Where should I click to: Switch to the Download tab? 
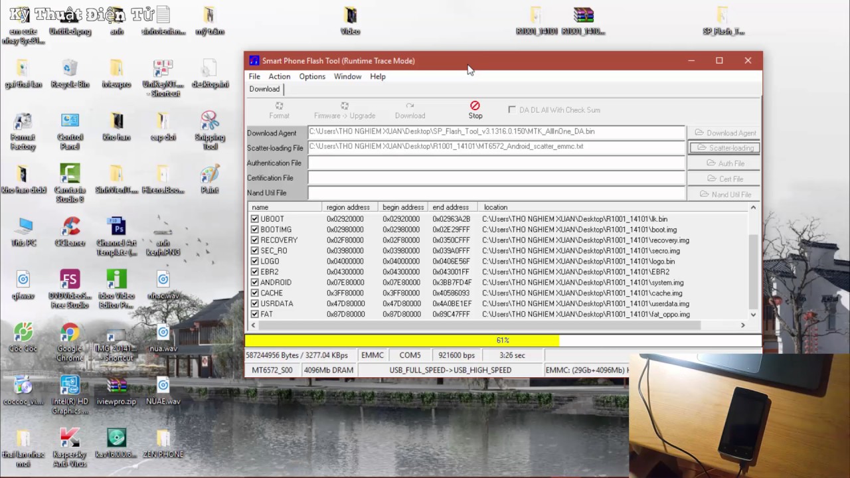click(x=264, y=89)
